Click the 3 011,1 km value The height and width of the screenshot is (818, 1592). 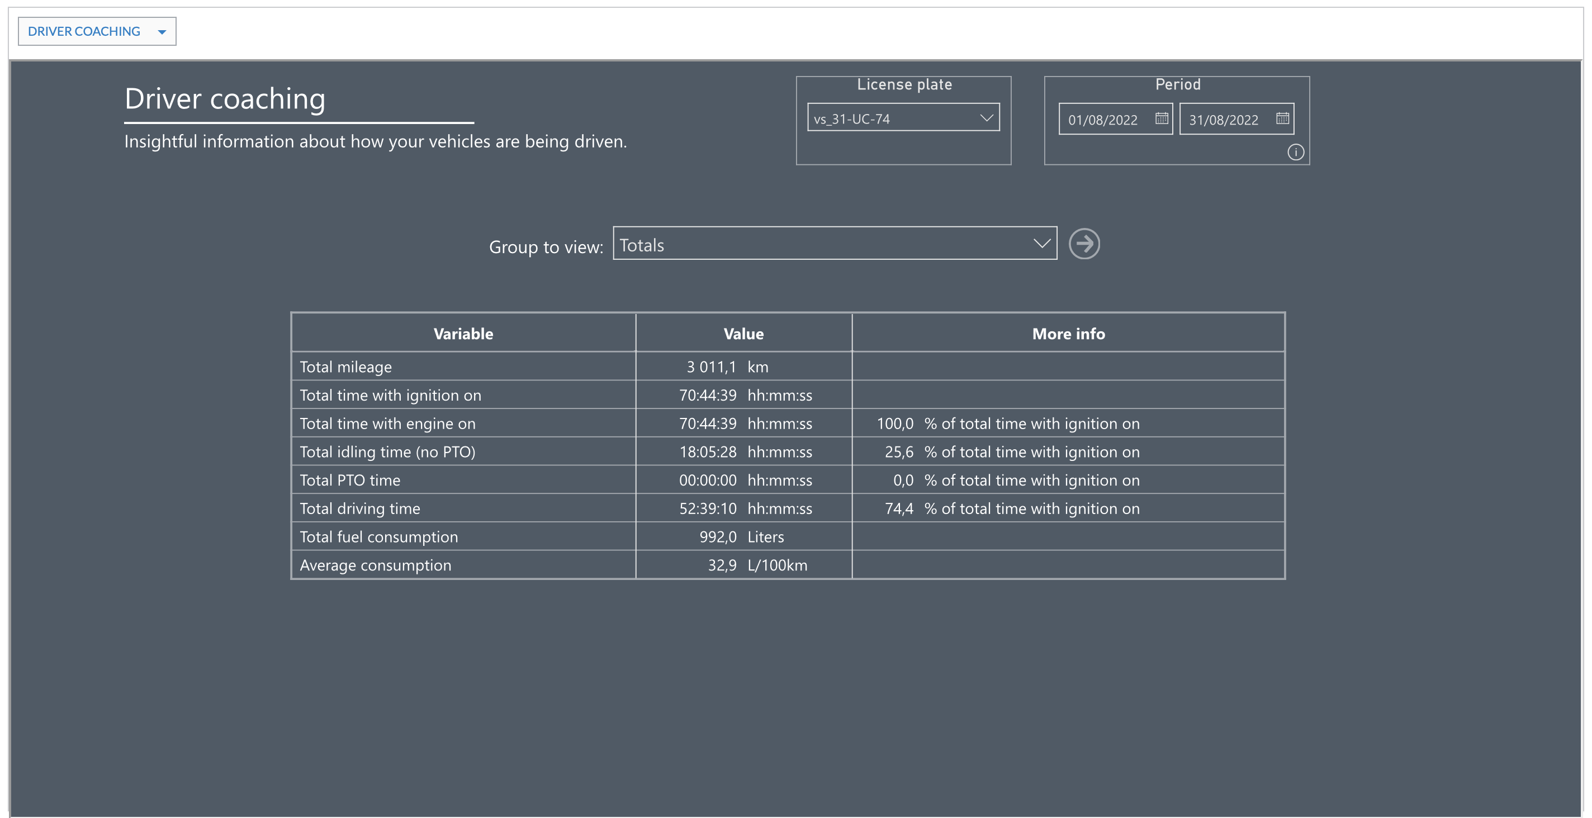[x=727, y=367]
